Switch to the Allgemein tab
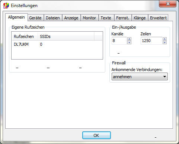 click(x=16, y=17)
